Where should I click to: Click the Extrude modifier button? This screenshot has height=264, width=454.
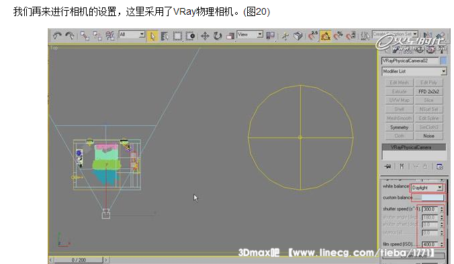[x=399, y=92]
